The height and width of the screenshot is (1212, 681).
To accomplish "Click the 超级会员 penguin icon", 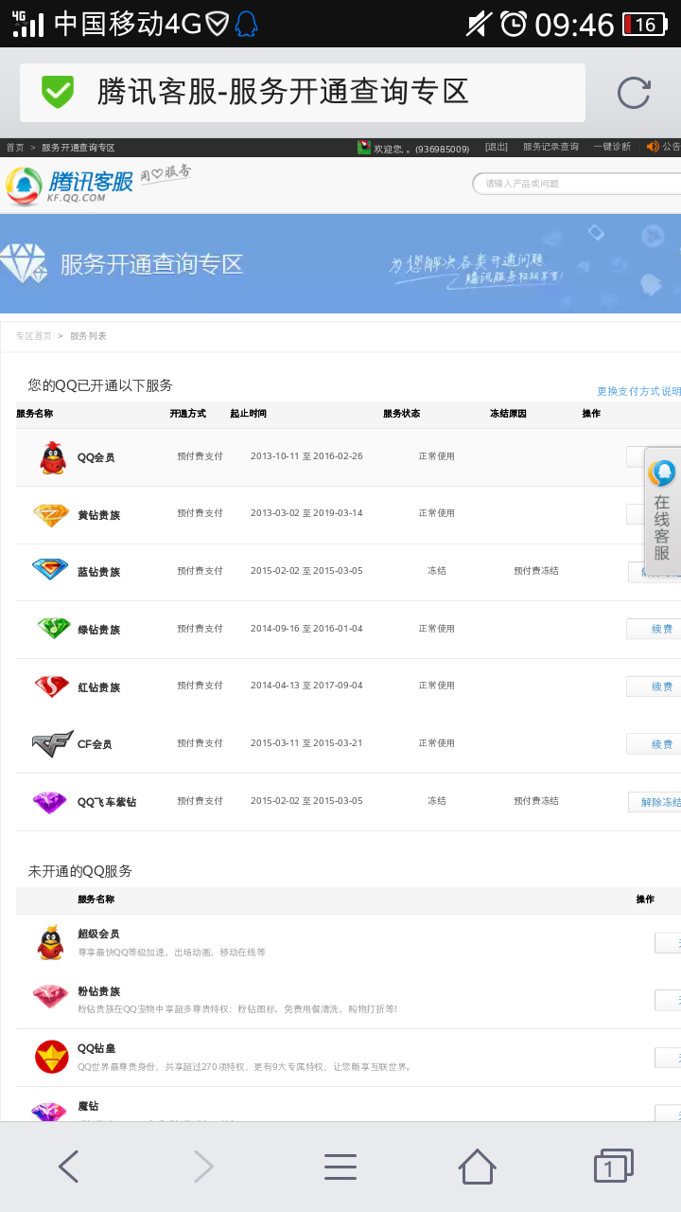I will pyautogui.click(x=51, y=942).
